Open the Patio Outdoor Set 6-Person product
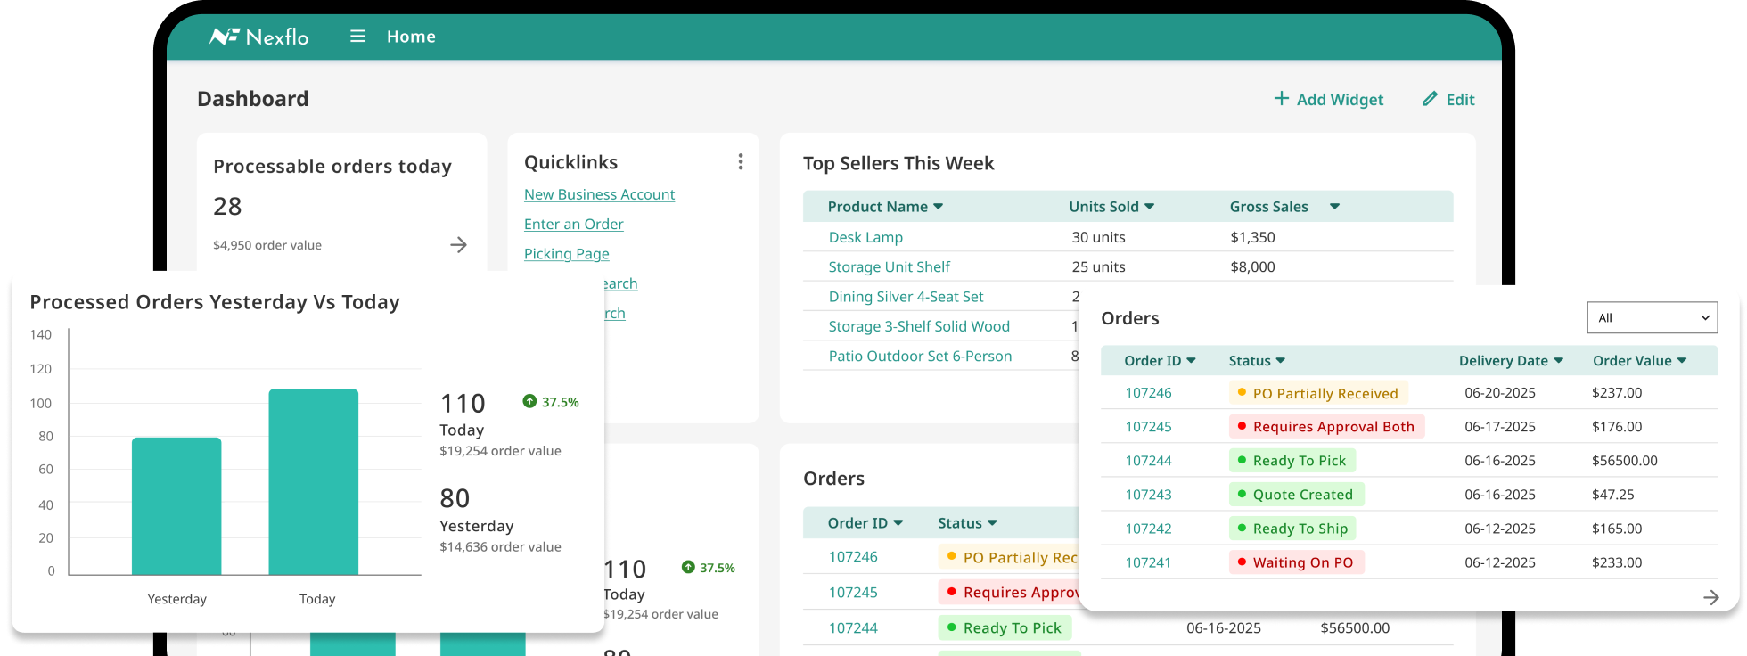This screenshot has height=656, width=1747. coord(920,356)
